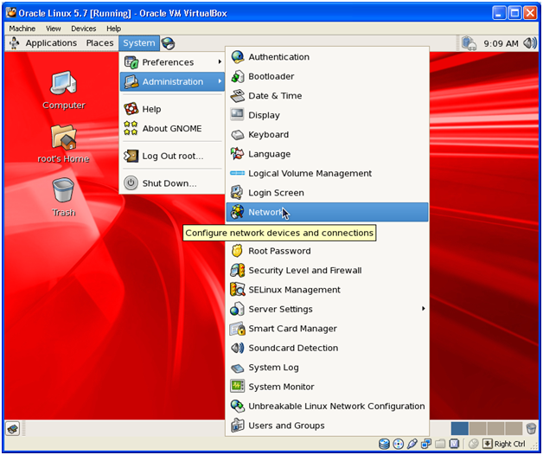Open the Display configuration entry
The image size is (543, 455).
[327, 115]
